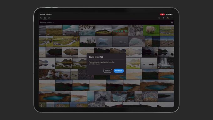Click the search magnifier icon
213x120 pixels.
tap(159, 18)
